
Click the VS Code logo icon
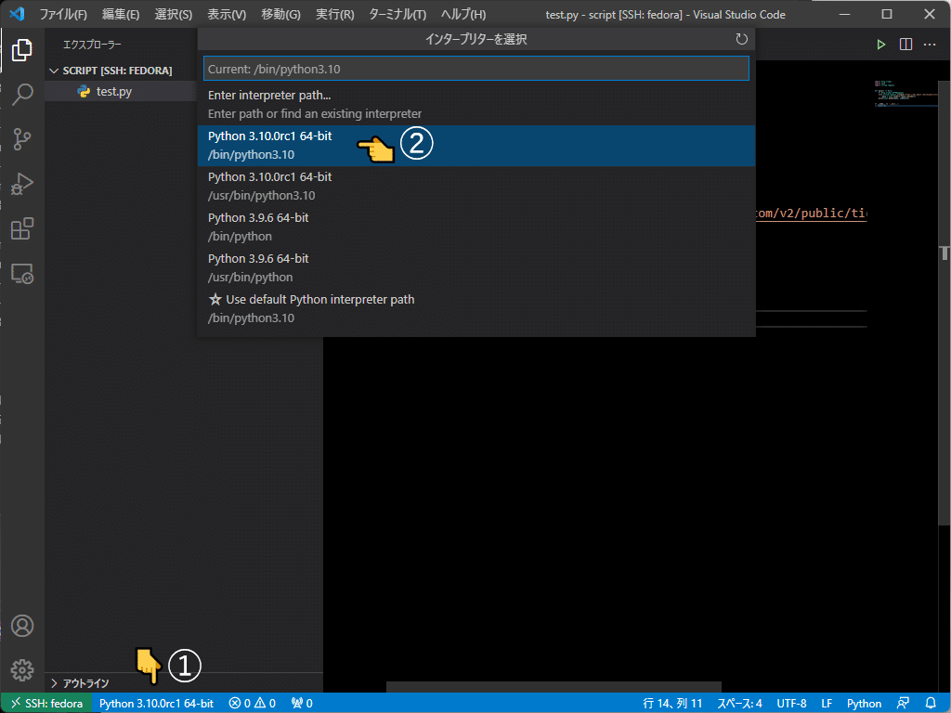point(17,14)
